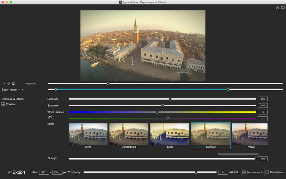This screenshot has width=286, height=179.
Task: Open file with the folder icon
Action: (283, 8)
